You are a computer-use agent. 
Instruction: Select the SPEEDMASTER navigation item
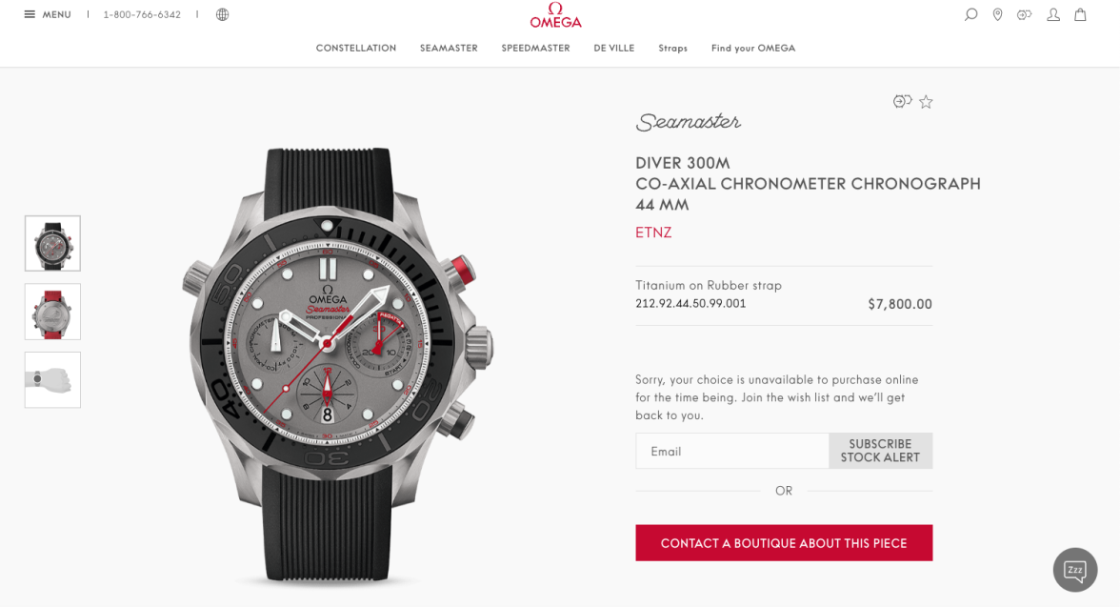point(535,48)
